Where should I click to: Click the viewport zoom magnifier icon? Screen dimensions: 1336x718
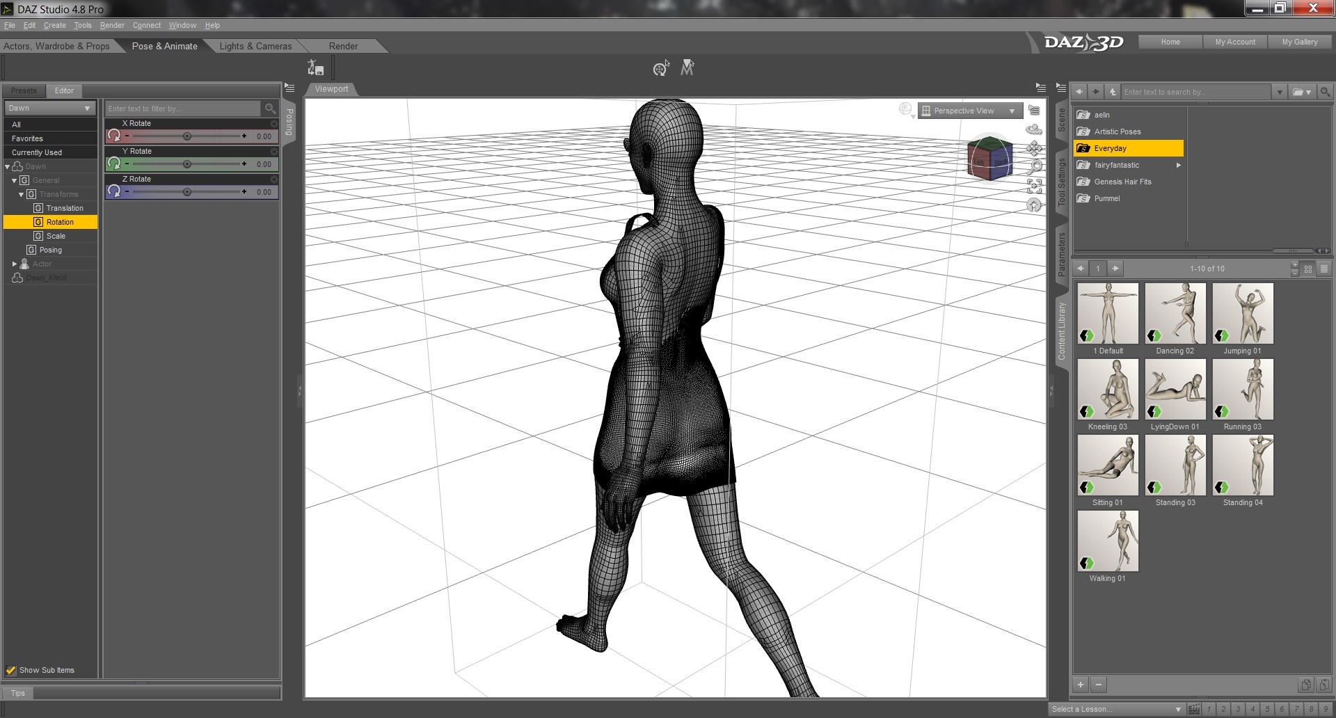point(1035,167)
